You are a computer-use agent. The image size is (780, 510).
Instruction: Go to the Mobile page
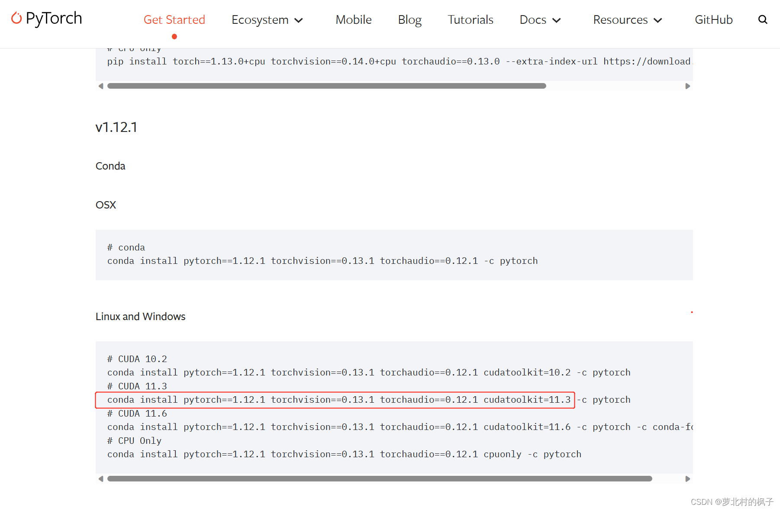click(x=353, y=19)
